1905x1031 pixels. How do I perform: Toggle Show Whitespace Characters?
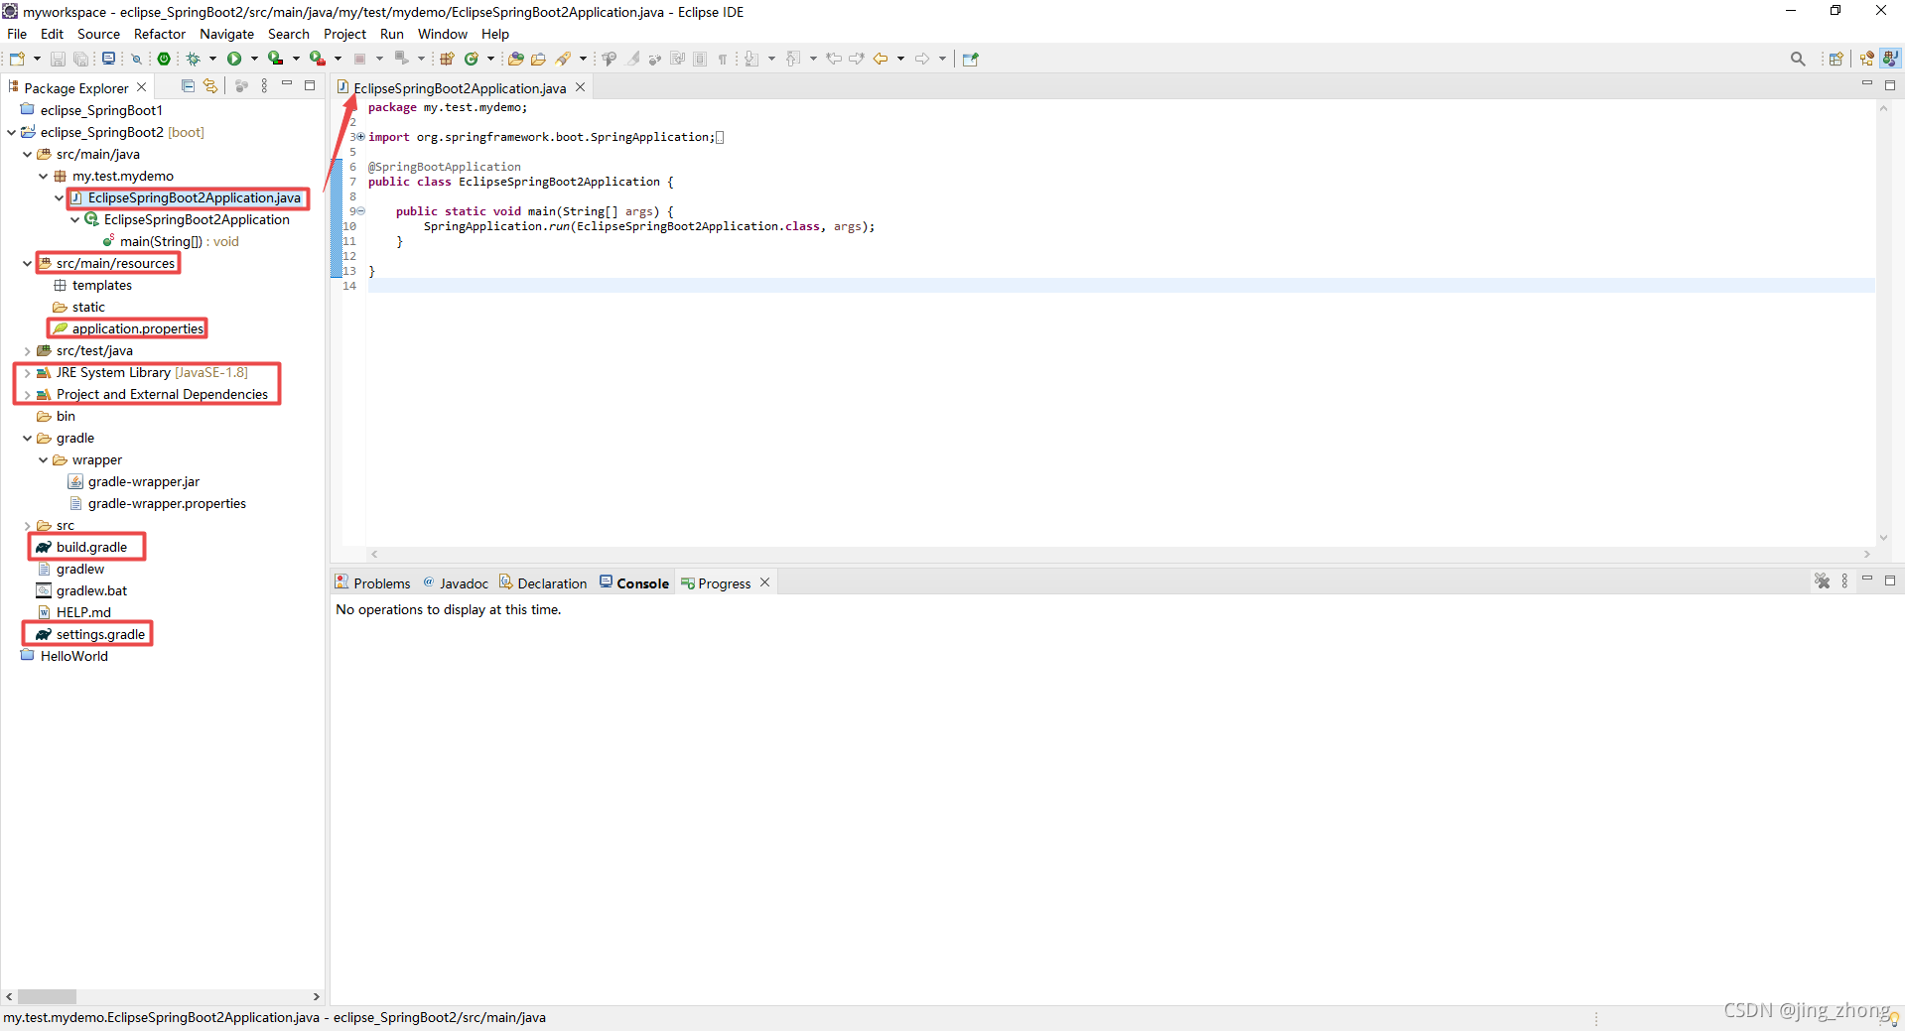tap(723, 59)
